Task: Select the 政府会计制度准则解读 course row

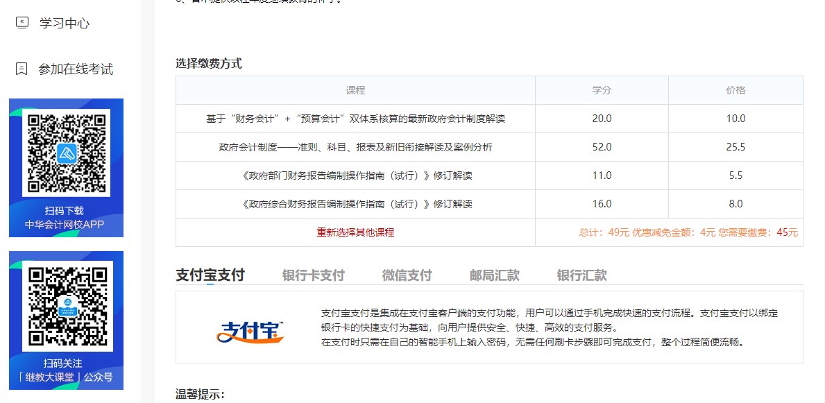Action: 355,146
